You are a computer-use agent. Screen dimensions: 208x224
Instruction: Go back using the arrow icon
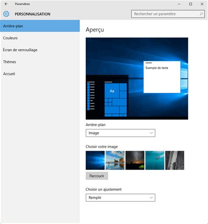point(6,4)
